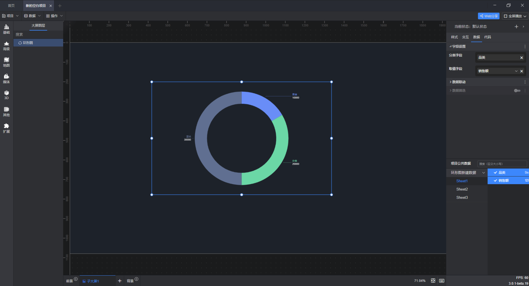Open the 取值字段 销售额 dropdown
This screenshot has height=286, width=529.
(516, 71)
